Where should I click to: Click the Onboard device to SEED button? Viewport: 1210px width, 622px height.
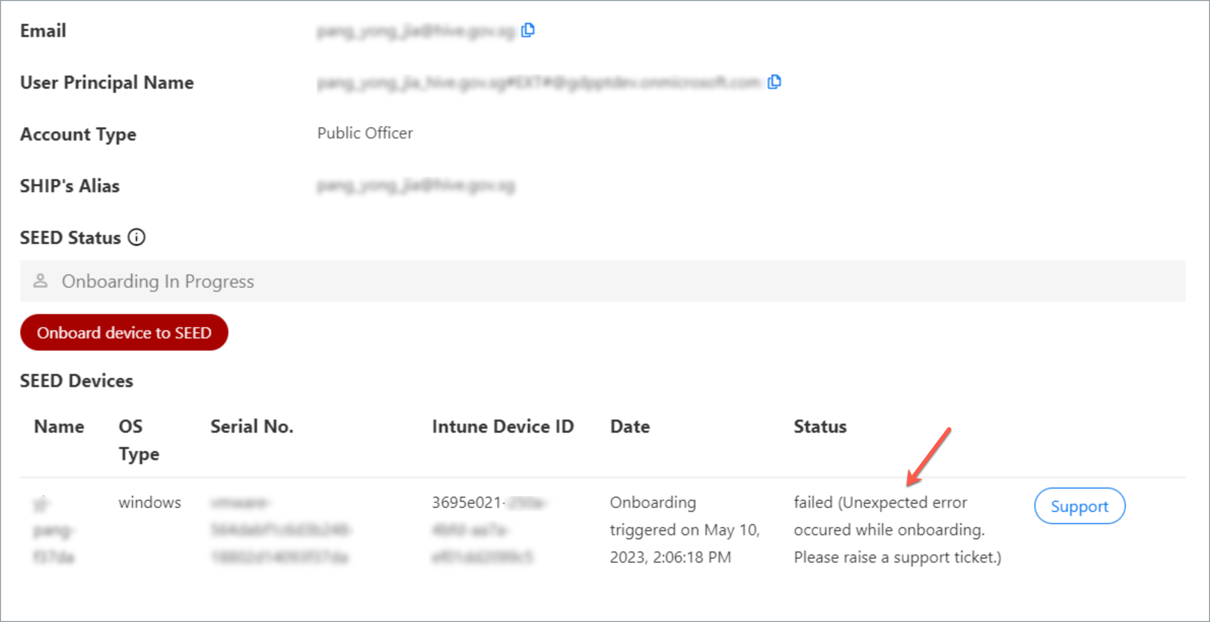[124, 332]
